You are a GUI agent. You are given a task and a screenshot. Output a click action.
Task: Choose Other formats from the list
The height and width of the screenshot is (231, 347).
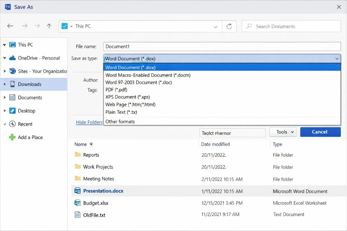(x=120, y=122)
